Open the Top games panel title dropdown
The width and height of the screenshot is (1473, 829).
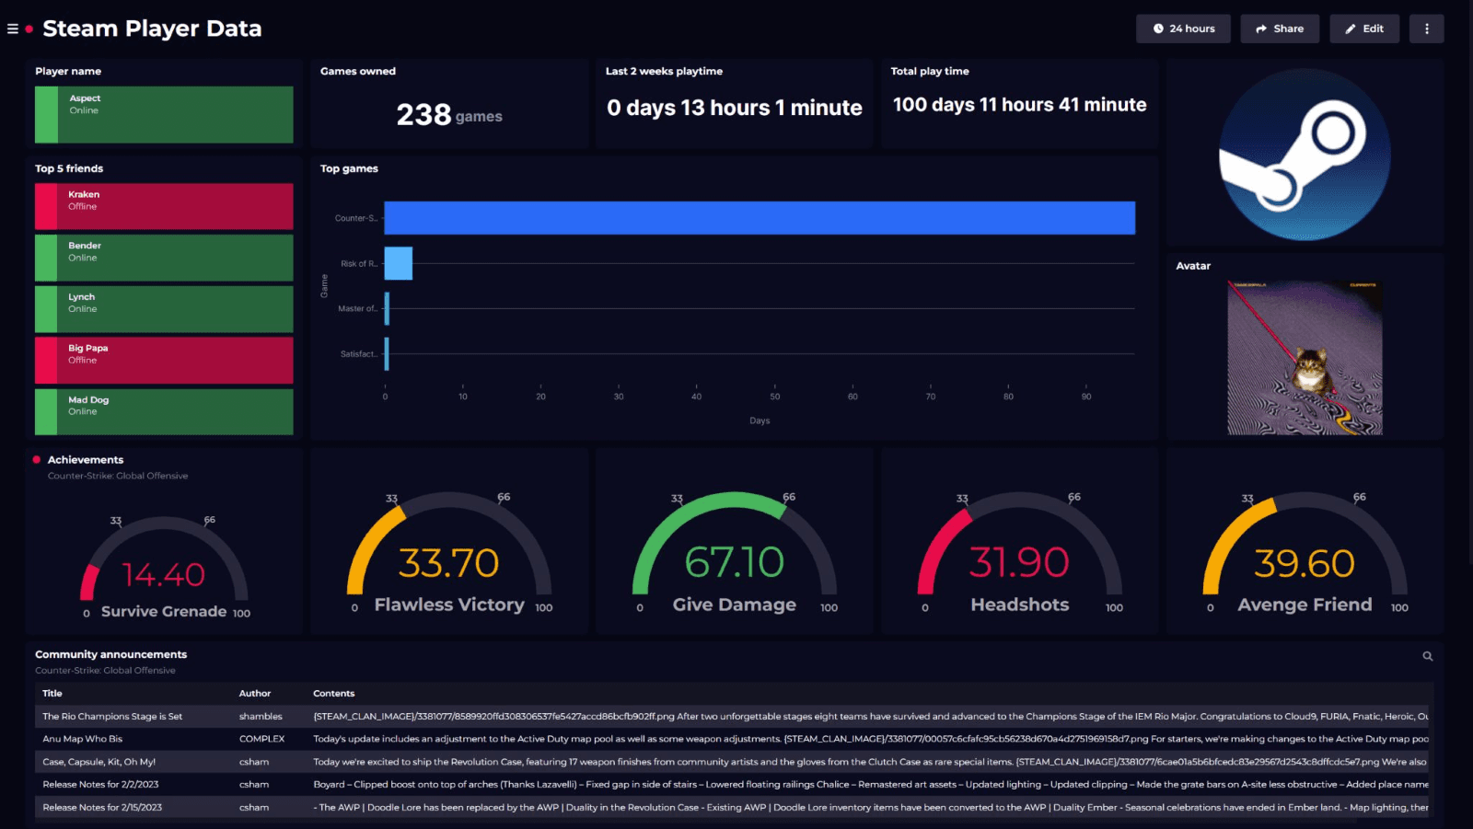[348, 168]
